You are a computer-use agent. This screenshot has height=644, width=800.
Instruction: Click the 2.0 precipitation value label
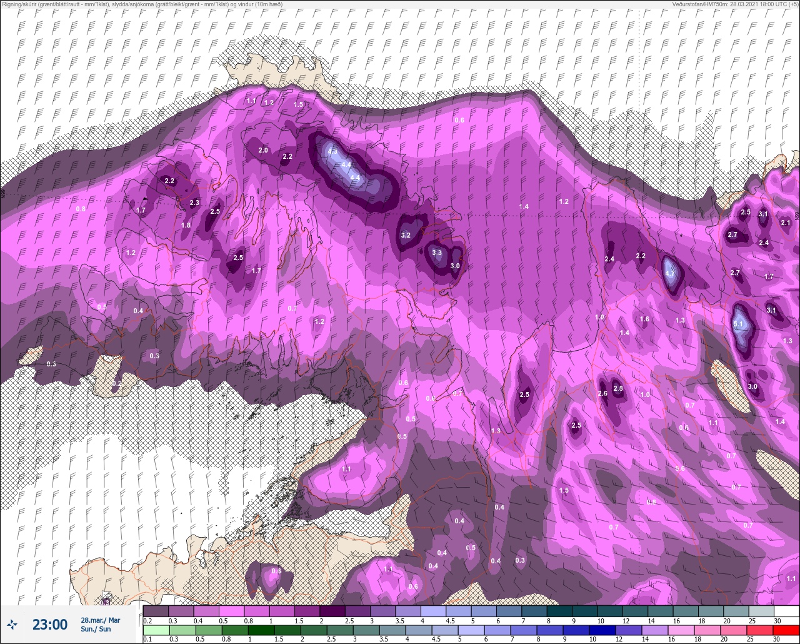(263, 150)
